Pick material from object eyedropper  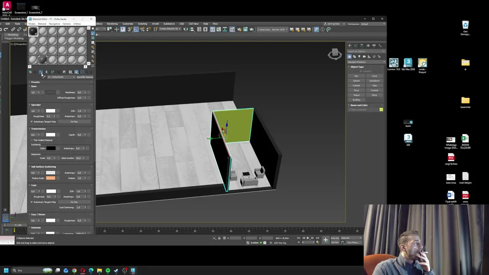coord(44,77)
